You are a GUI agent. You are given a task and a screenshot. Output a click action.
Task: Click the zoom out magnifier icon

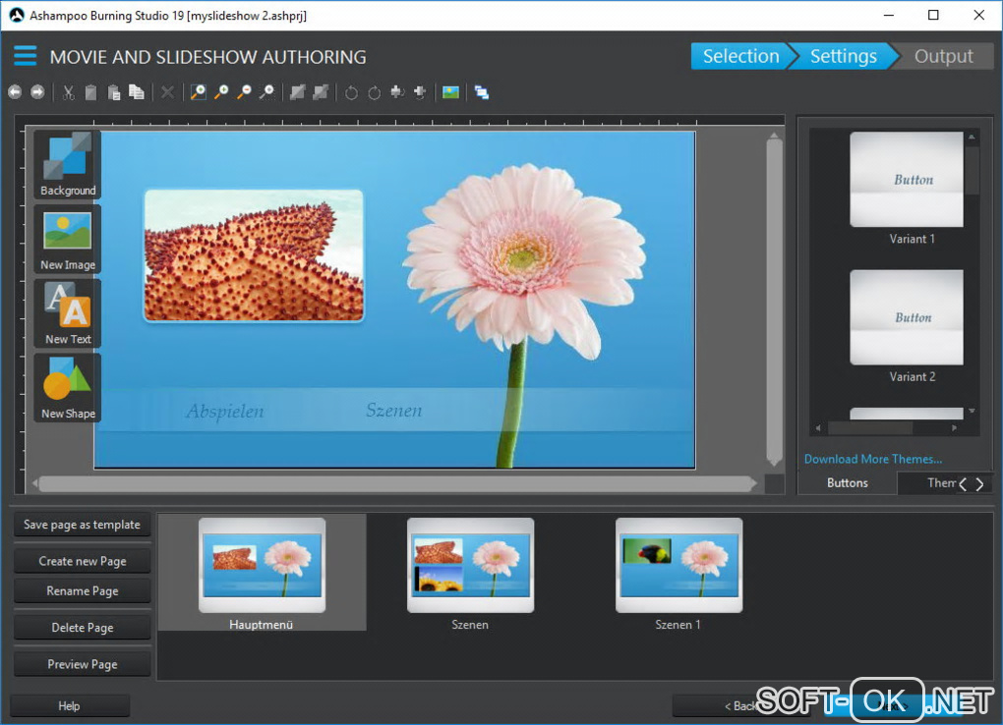coord(244,92)
